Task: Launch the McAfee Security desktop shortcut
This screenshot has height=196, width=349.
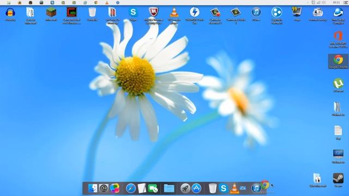Action: [154, 12]
